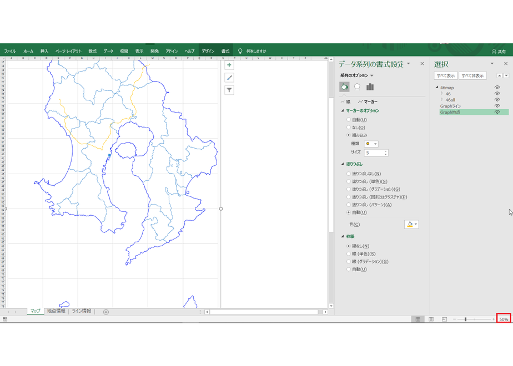Switch to Page Layout view in status bar

[x=431, y=319]
